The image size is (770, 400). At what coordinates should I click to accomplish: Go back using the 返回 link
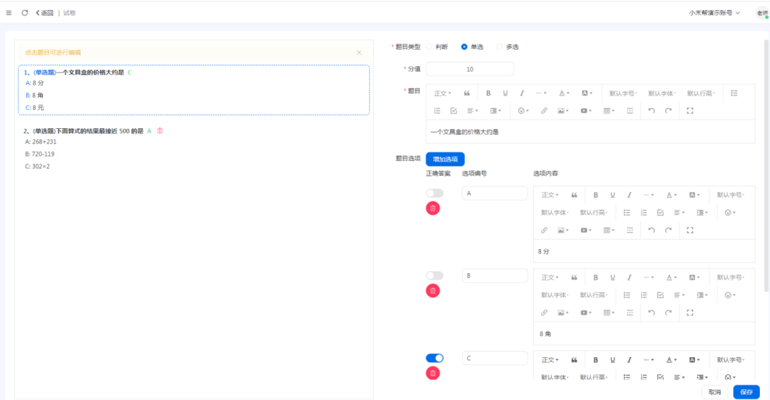[44, 13]
